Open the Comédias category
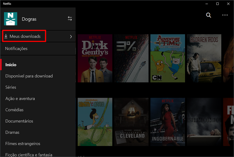234x157 pixels. coord(15,110)
